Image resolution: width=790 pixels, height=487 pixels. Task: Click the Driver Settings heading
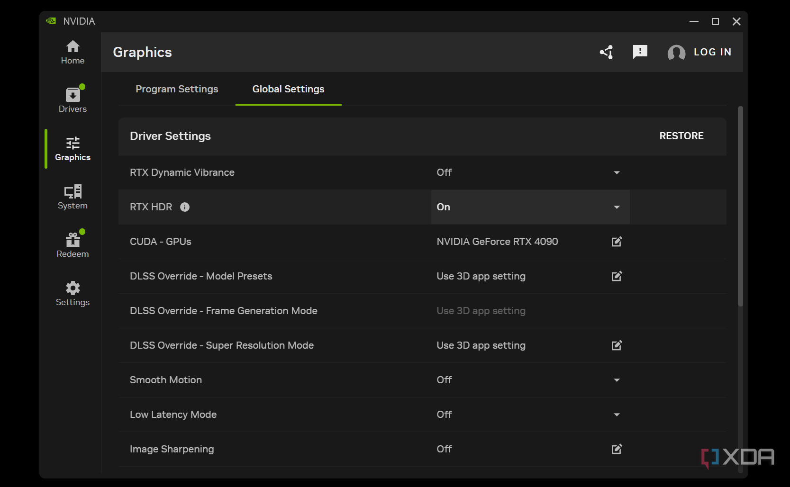point(170,136)
